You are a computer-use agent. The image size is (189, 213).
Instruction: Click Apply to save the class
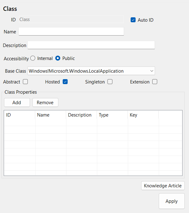click(171, 201)
